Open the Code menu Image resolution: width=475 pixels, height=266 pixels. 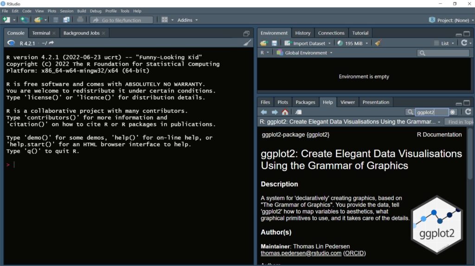pyautogui.click(x=26, y=11)
